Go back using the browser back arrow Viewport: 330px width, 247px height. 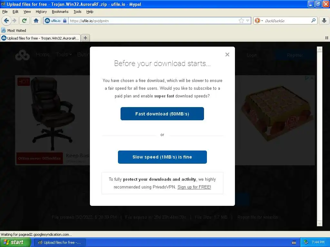click(6, 21)
